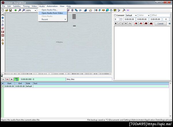Launch the ASSDraw toolbar icon
Image resolution: width=173 pixels, height=127 pixels.
pyautogui.click(x=91, y=10)
